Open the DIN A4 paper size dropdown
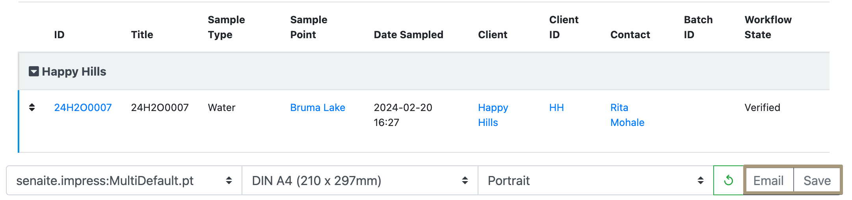This screenshot has width=852, height=200. (359, 180)
